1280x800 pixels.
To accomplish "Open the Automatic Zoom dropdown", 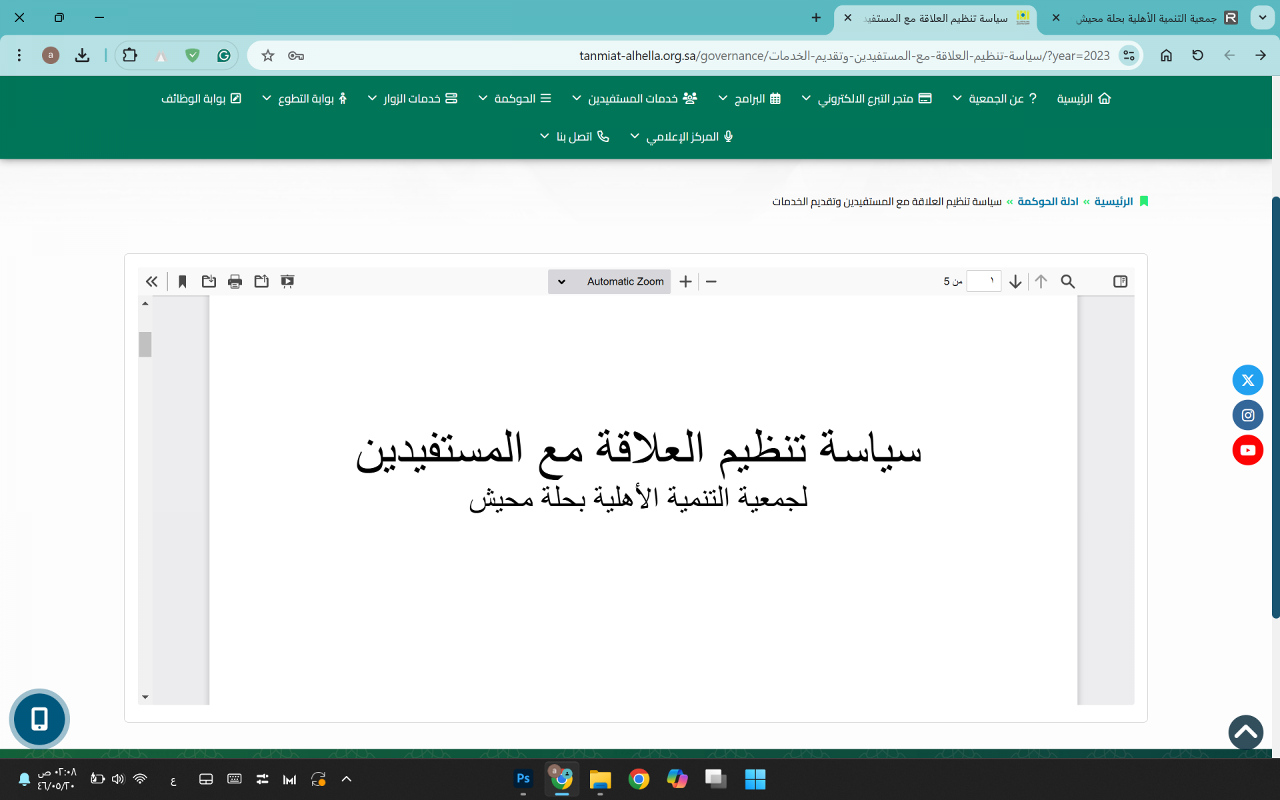I will pyautogui.click(x=609, y=281).
